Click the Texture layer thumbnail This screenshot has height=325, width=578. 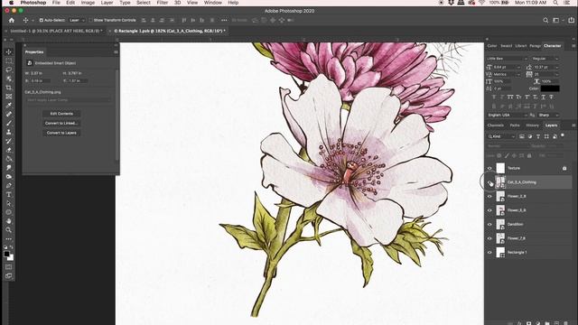[500, 169]
